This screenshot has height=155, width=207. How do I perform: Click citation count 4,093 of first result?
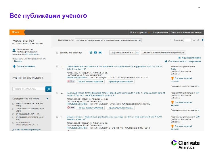pyautogui.click(x=173, y=69)
